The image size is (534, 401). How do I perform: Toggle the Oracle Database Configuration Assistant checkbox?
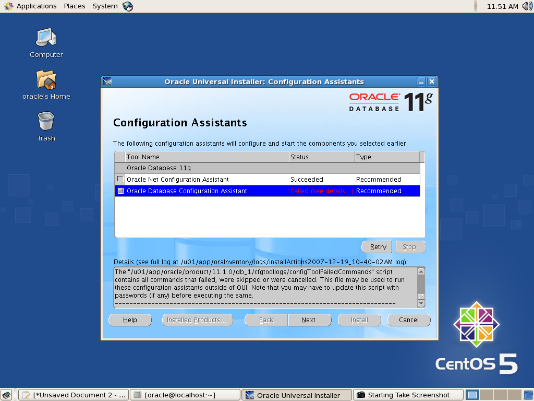[120, 191]
